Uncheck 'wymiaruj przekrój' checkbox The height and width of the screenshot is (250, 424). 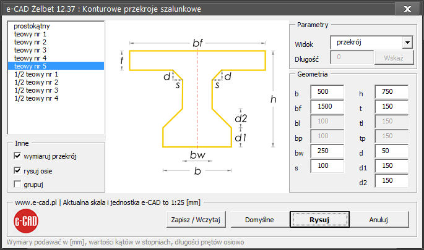point(17,156)
